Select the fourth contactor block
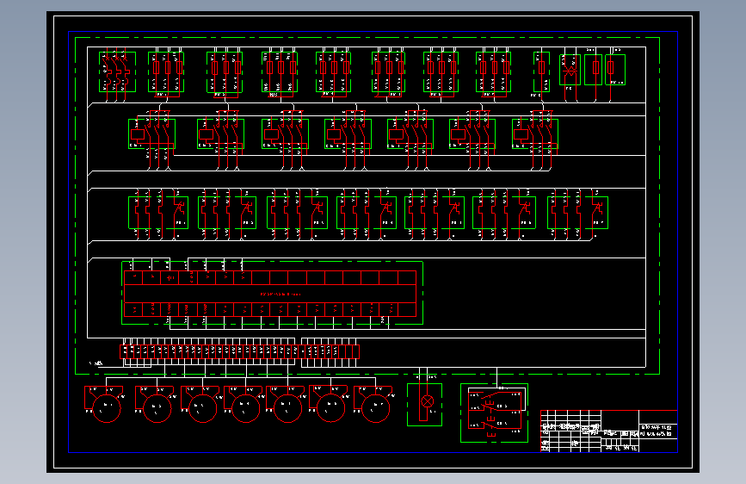The width and height of the screenshot is (746, 484). 348,133
